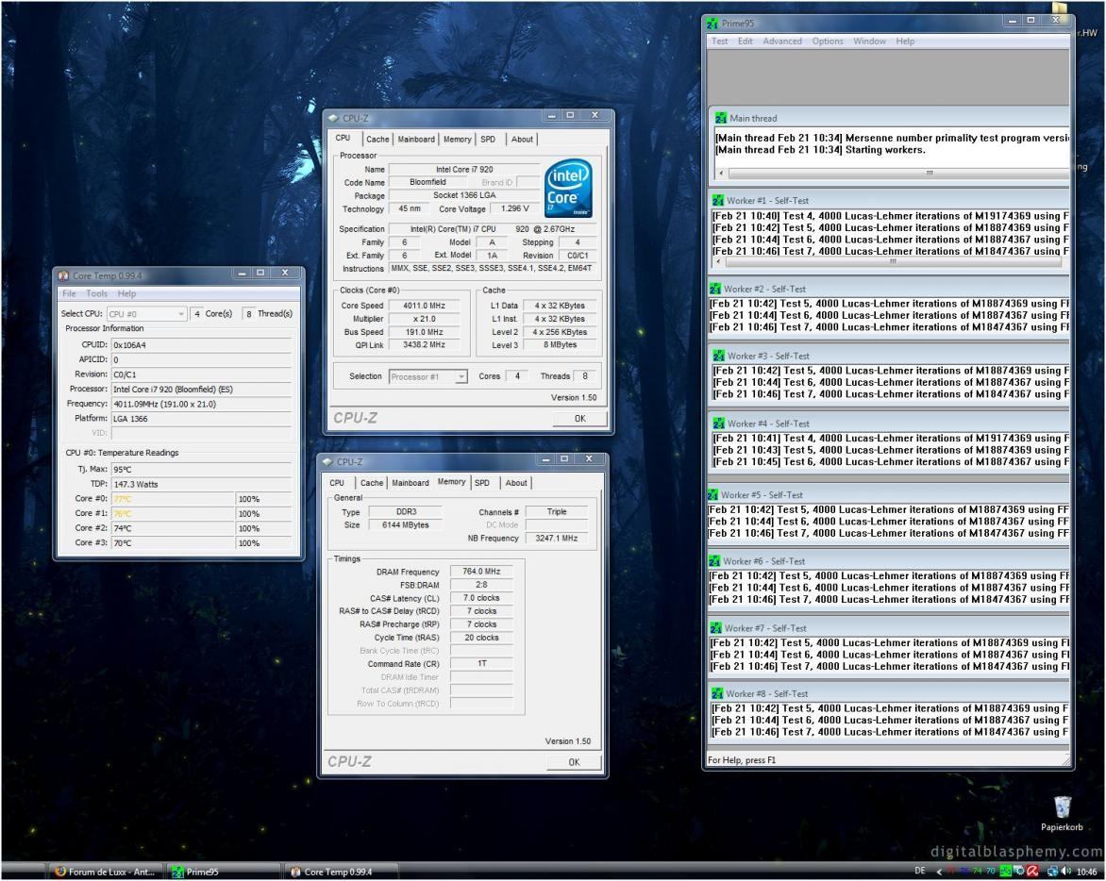The image size is (1106, 881).
Task: Click the volume speaker tray icon
Action: point(1066,872)
